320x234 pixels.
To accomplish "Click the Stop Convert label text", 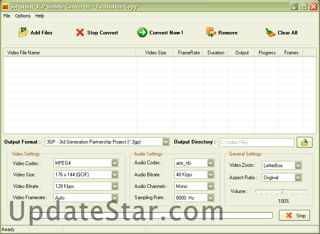I will pyautogui.click(x=103, y=33).
